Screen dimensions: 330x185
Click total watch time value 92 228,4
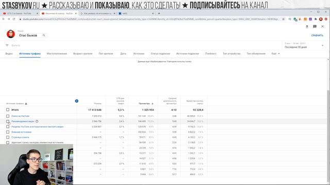(x=198, y=110)
